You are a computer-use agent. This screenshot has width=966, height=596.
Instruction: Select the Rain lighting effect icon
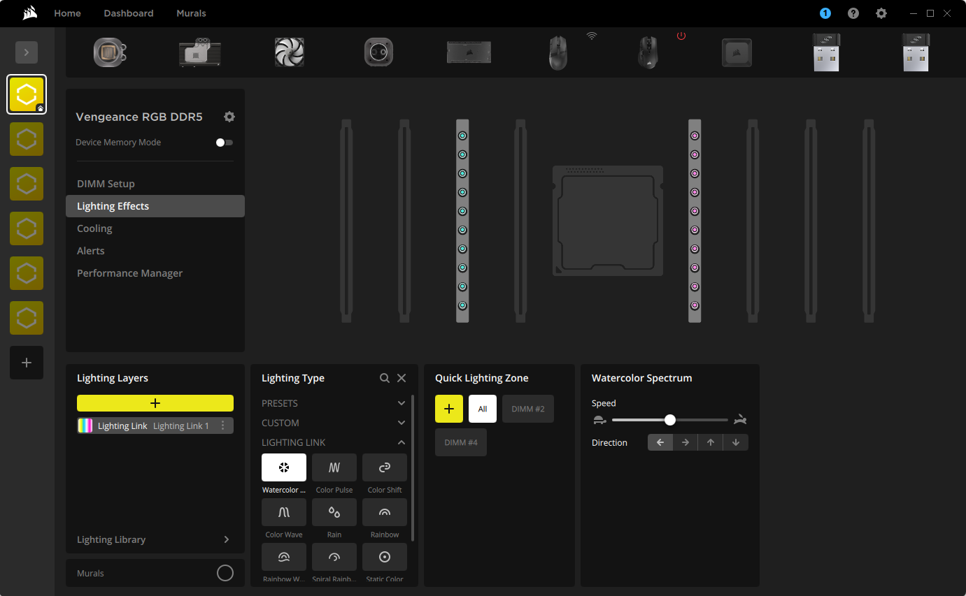click(x=334, y=512)
